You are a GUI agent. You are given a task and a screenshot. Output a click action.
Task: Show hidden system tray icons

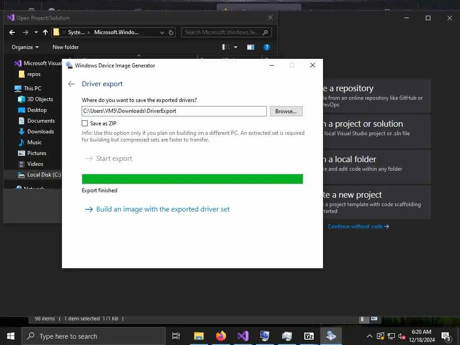[x=369, y=336]
